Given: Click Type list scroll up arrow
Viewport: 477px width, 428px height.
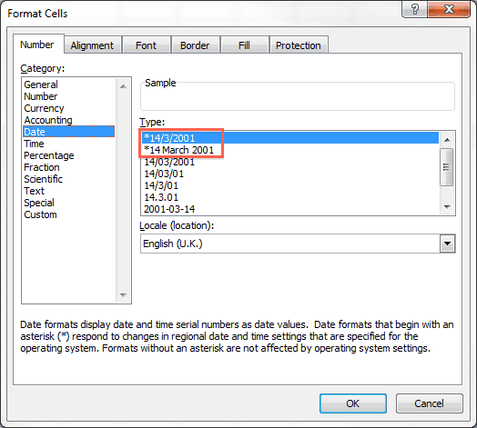Looking at the screenshot, I should click(x=447, y=140).
